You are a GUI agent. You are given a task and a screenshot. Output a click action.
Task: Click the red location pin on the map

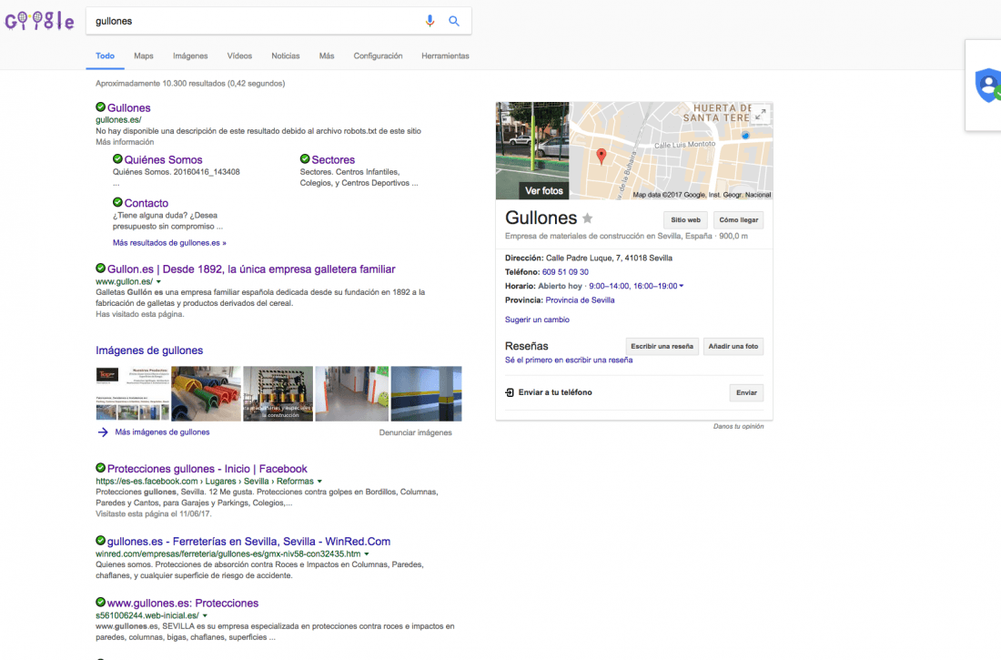[601, 157]
